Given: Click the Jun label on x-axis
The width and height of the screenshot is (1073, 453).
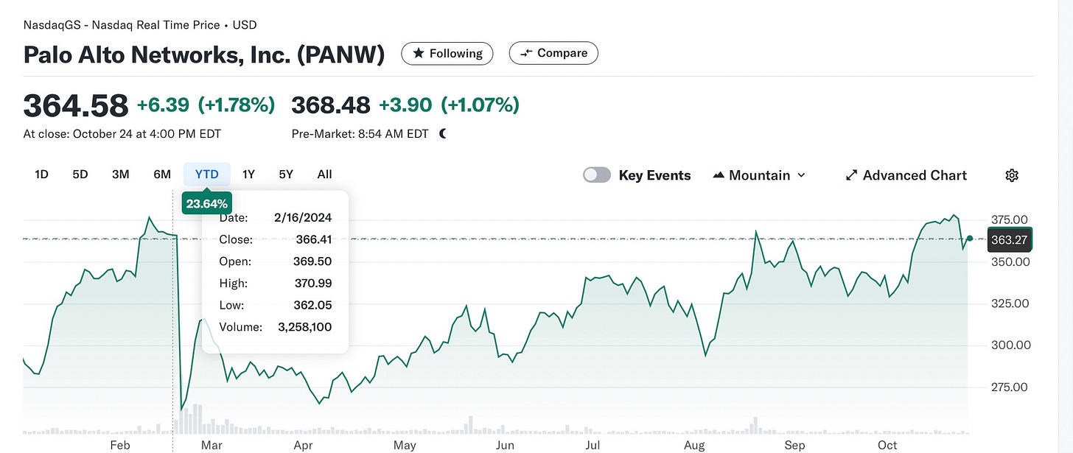Looking at the screenshot, I should pyautogui.click(x=505, y=445).
